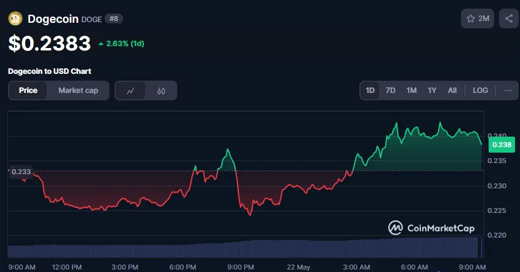
Task: Open the share icon button
Action: (x=509, y=18)
